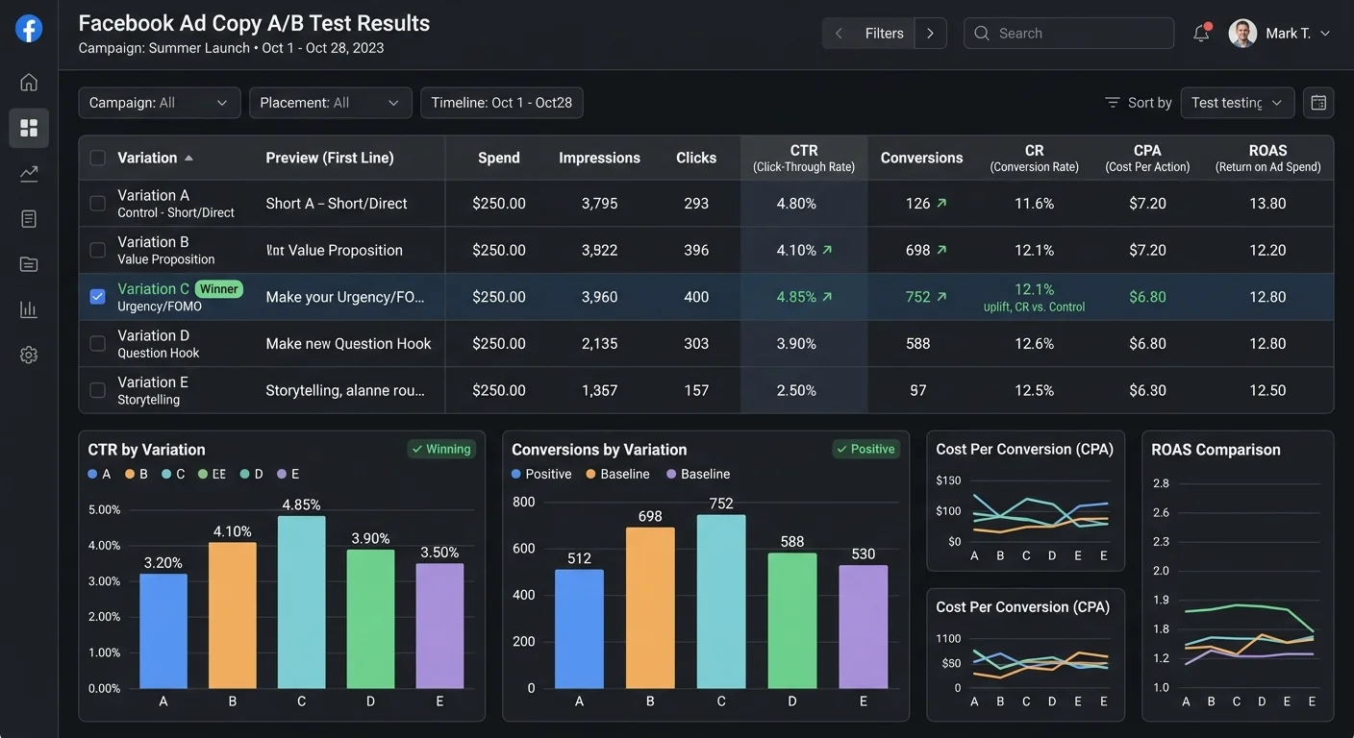Image resolution: width=1354 pixels, height=738 pixels.
Task: Go to next filter with right arrow
Action: click(x=930, y=33)
